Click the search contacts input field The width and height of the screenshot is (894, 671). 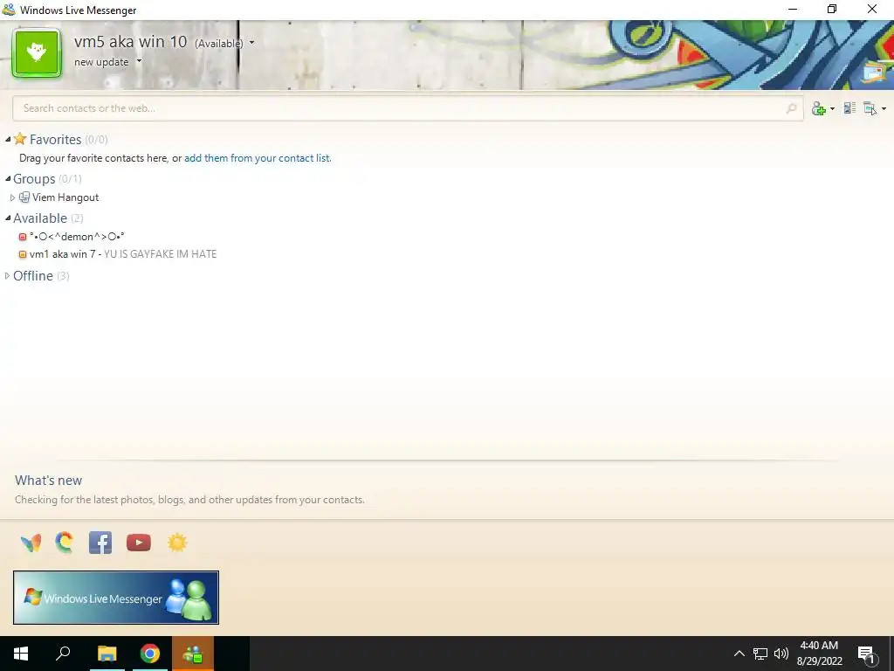coord(408,108)
